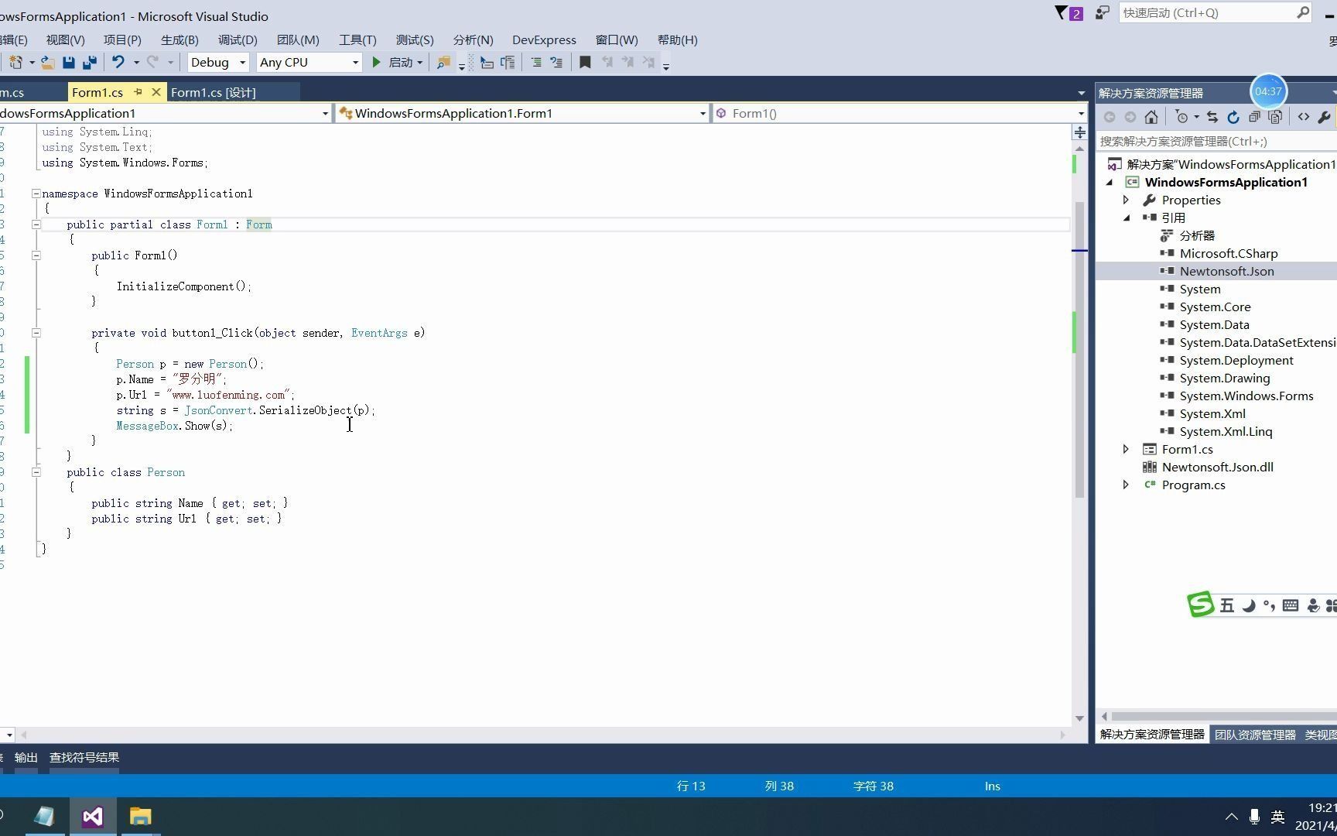Open the Any CPU platform dropdown
The width and height of the screenshot is (1337, 836).
click(355, 63)
